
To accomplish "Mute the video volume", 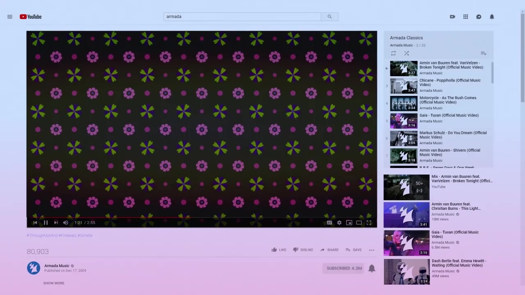I will click(x=66, y=222).
